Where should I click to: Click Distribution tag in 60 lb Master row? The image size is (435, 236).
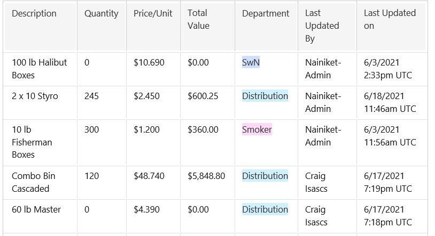[265, 210]
